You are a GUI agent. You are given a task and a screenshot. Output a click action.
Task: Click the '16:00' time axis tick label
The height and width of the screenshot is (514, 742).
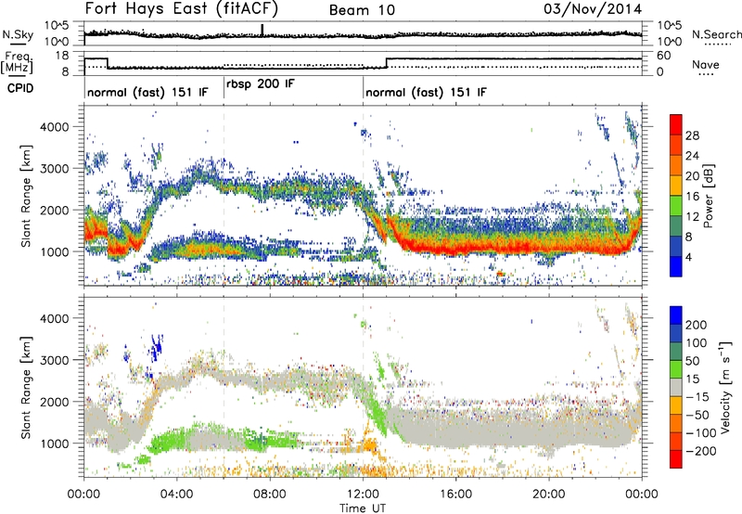pos(455,495)
